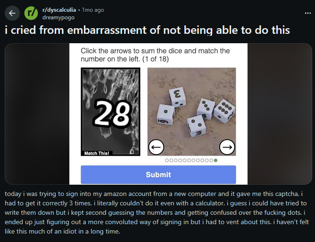Click the die with 3 printed on top
Viewport: 315px width, 242px height.
[x=177, y=97]
